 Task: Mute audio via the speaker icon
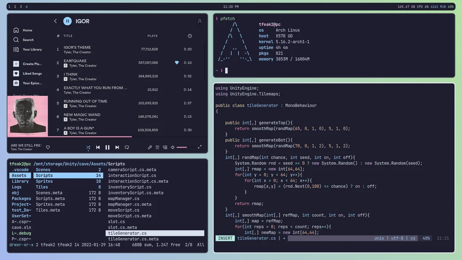click(172, 147)
